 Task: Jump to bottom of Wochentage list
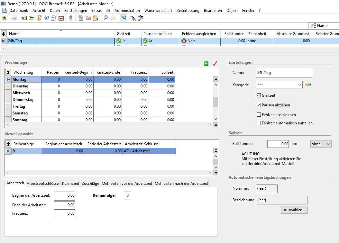216,125
